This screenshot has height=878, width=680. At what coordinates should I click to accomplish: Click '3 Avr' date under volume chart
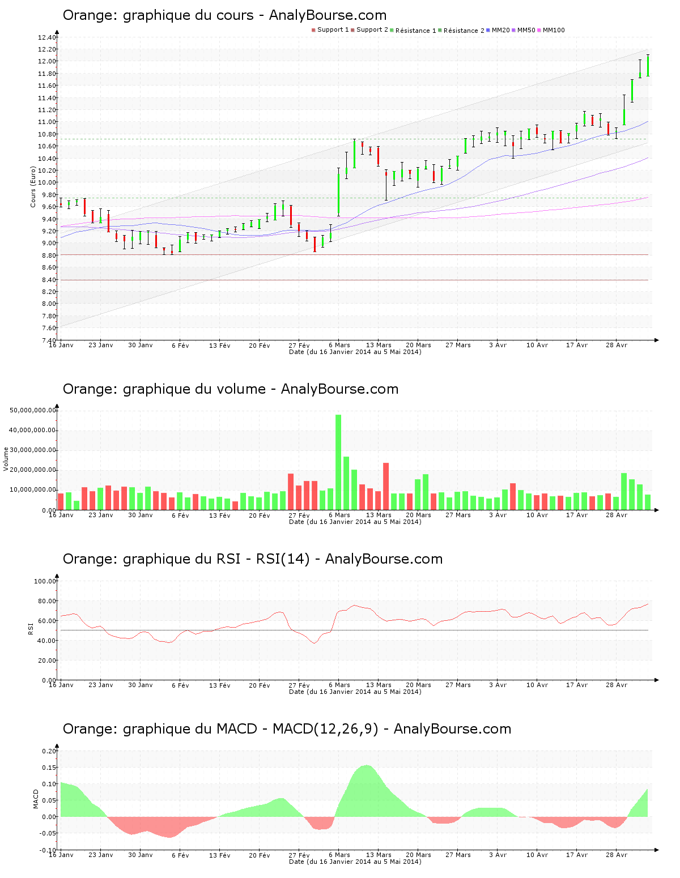pos(498,515)
